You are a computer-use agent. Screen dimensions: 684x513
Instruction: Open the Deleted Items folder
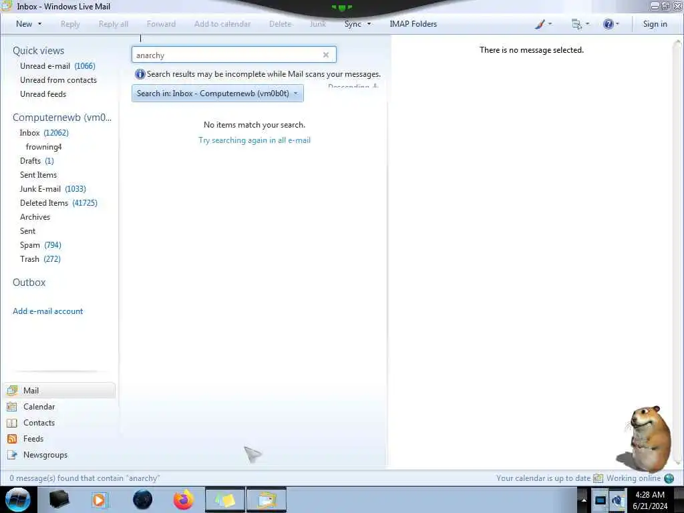[x=59, y=203]
